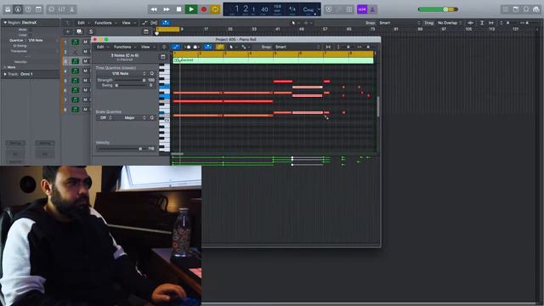The height and width of the screenshot is (306, 544).
Task: Click the key signature Cmaj display
Action: (308, 9)
